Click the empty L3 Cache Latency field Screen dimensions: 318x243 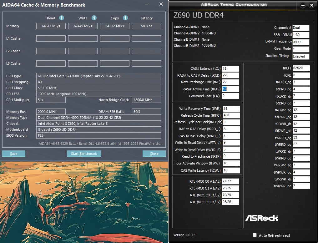tap(147, 63)
